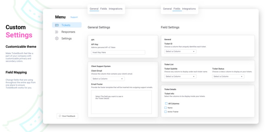
Task: Click the API Key input field
Action: tap(118, 52)
